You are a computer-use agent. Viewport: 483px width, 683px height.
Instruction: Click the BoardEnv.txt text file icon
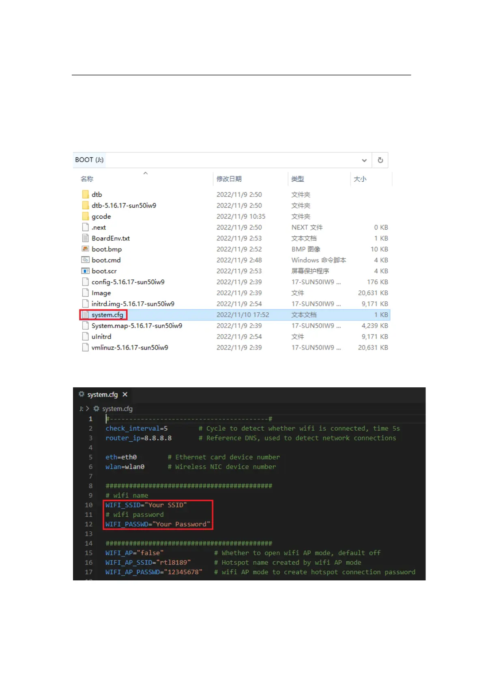pos(85,238)
